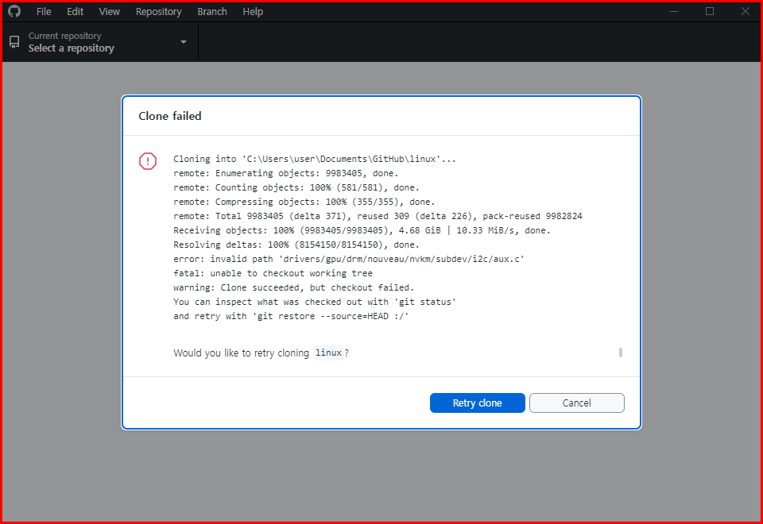Click the Retry clone button
This screenshot has height=524, width=763.
[x=478, y=403]
